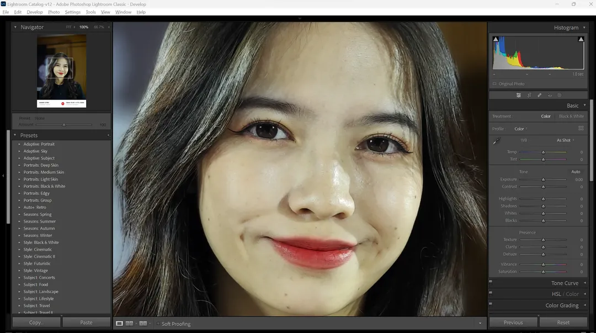Image resolution: width=596 pixels, height=333 pixels.
Task: Open the Profile Browser grid icon
Action: click(581, 129)
